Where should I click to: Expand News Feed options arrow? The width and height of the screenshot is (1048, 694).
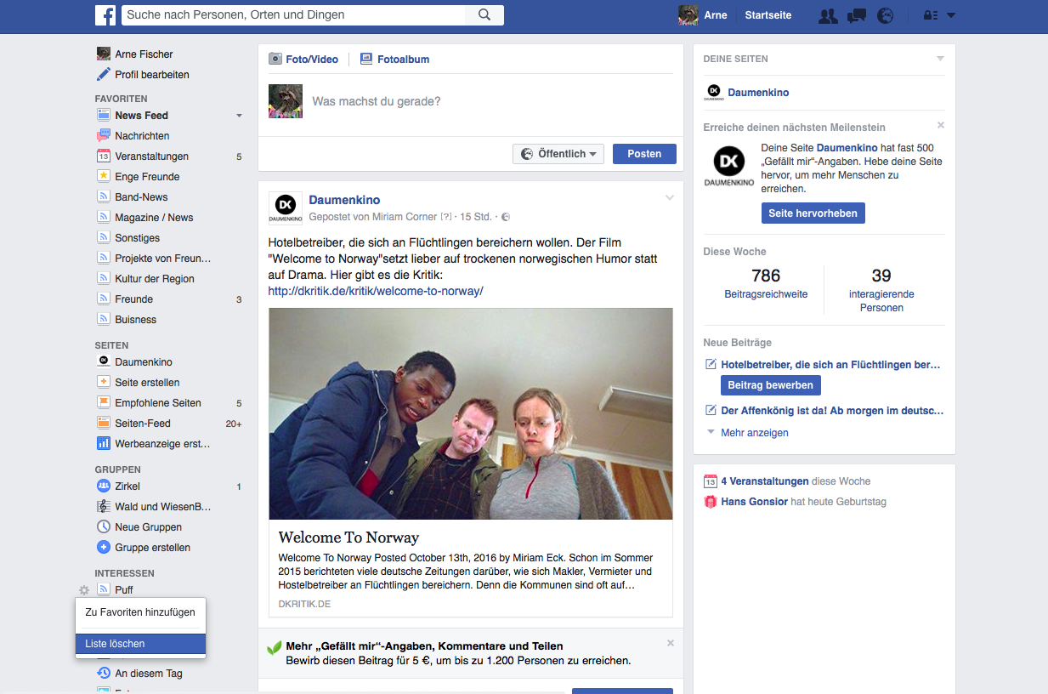pyautogui.click(x=239, y=116)
